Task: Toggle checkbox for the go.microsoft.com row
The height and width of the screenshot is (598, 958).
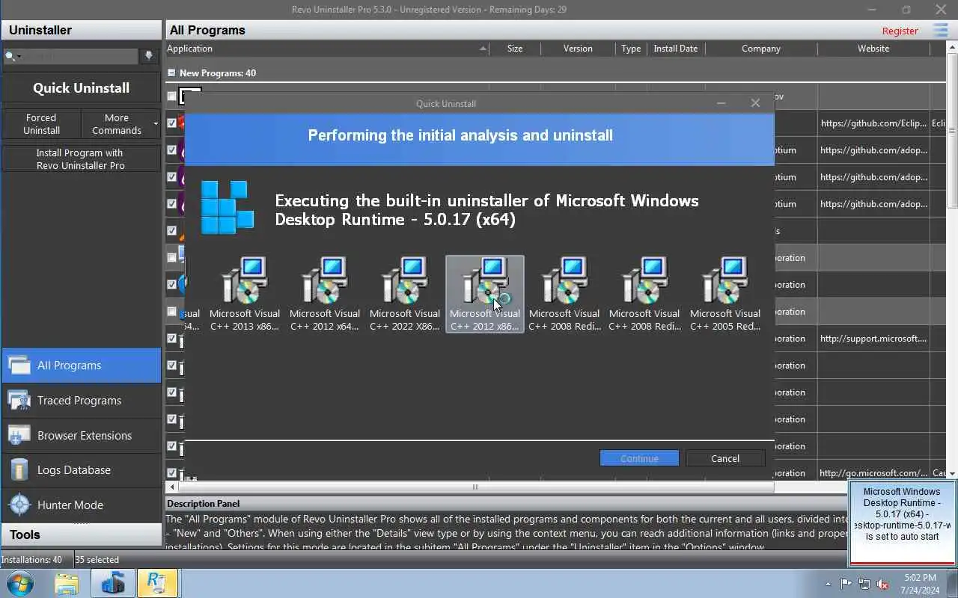Action: tap(172, 473)
